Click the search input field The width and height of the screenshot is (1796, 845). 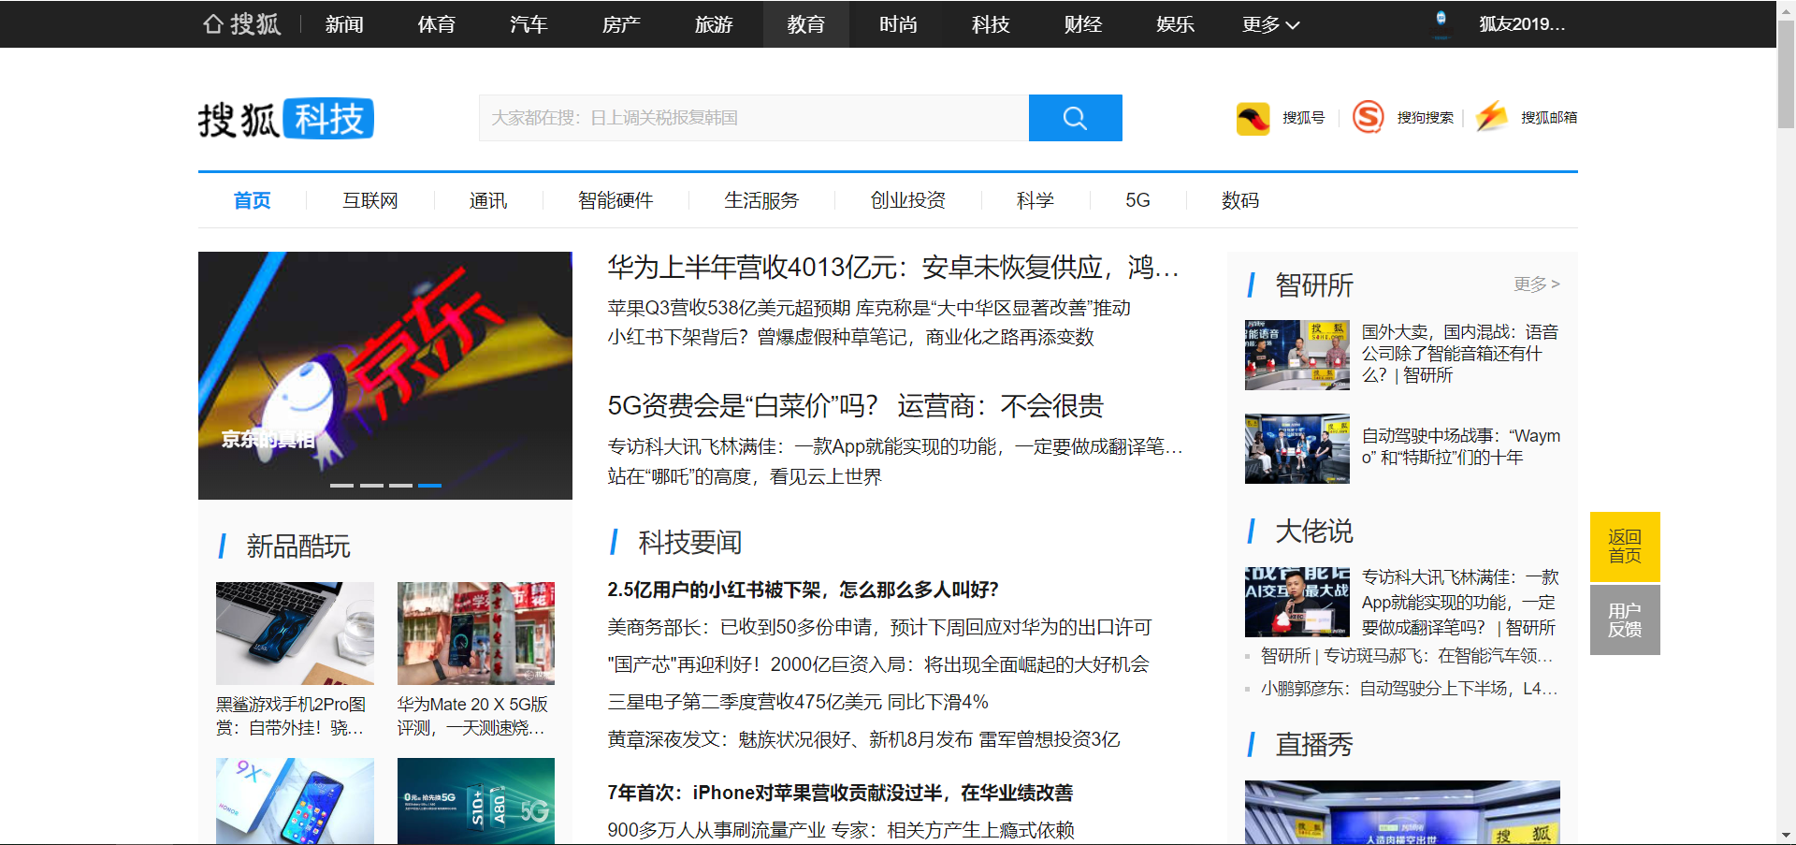point(748,118)
